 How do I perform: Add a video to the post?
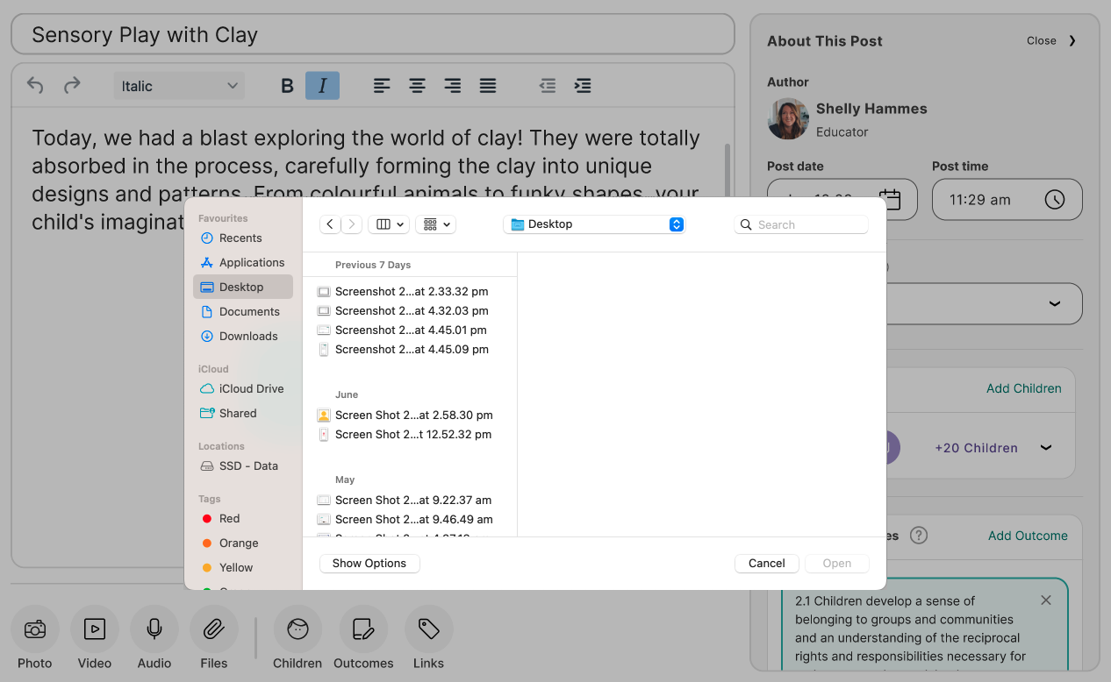95,637
